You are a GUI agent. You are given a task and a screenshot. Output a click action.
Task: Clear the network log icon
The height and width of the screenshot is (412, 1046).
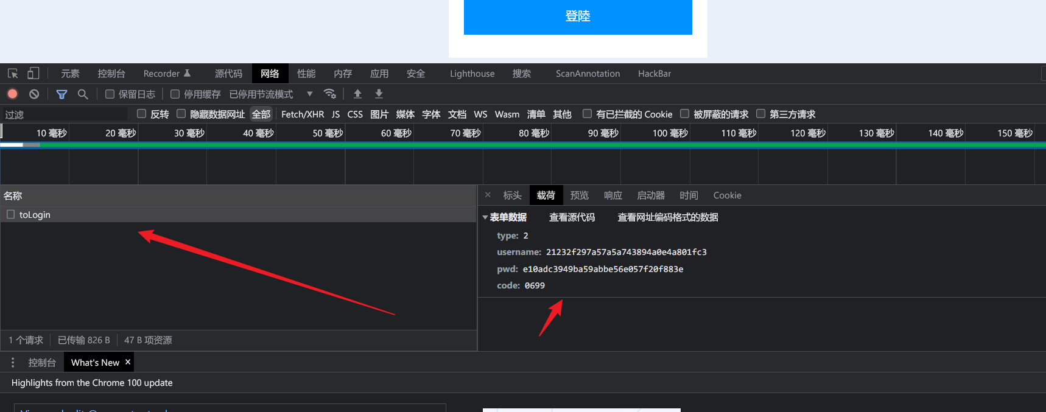tap(34, 94)
